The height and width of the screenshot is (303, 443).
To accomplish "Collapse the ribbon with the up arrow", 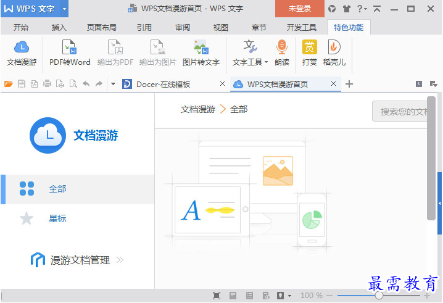I will click(377, 9).
